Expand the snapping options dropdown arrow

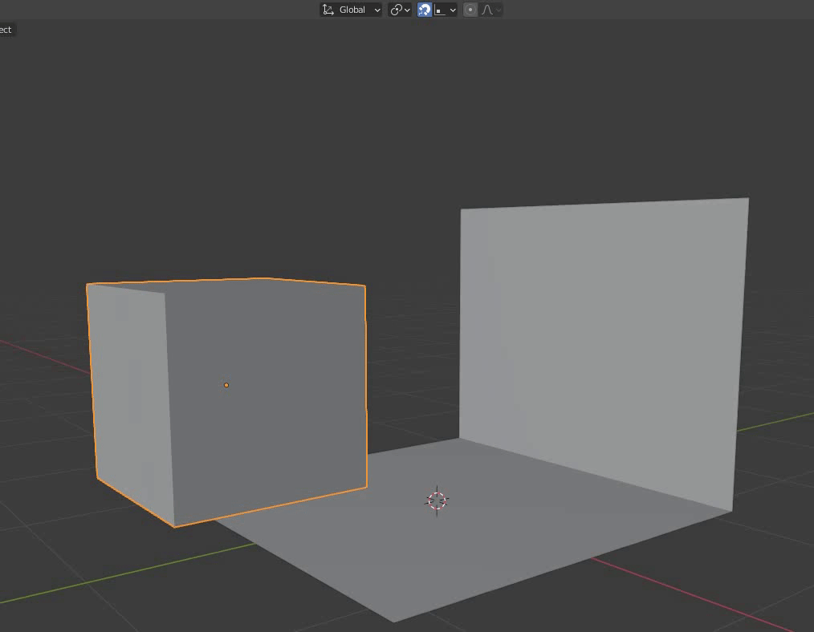coord(453,10)
